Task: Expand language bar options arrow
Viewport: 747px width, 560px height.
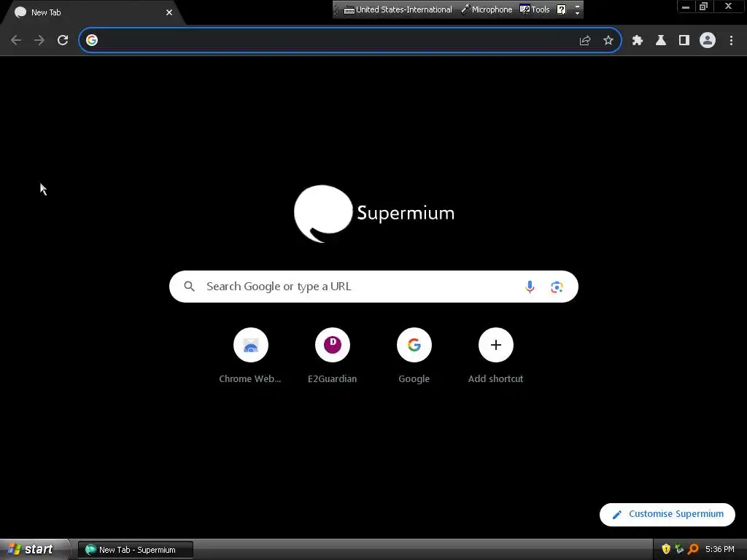Action: [x=578, y=13]
